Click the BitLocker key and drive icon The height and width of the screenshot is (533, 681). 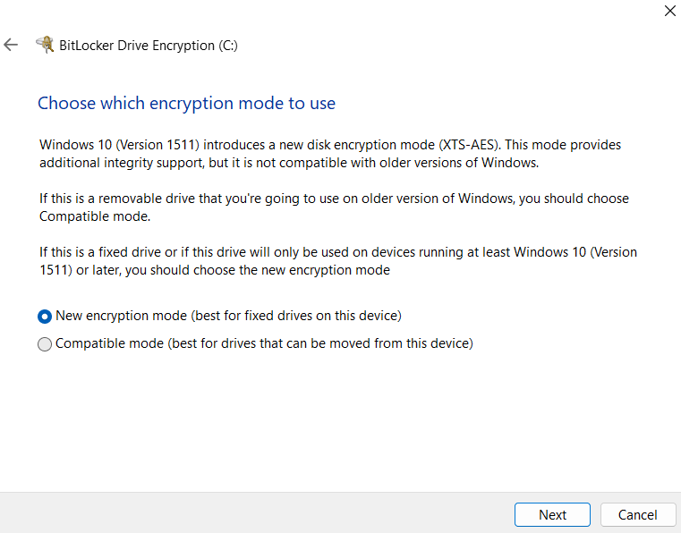pos(45,45)
